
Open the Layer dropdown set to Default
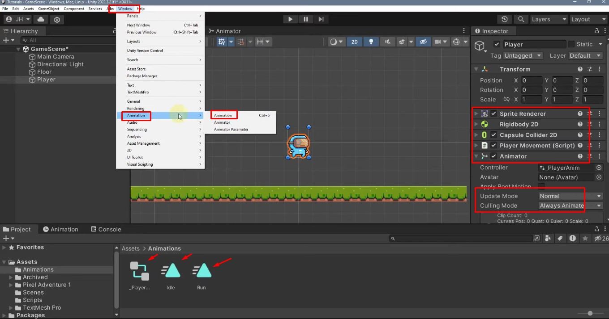click(585, 55)
